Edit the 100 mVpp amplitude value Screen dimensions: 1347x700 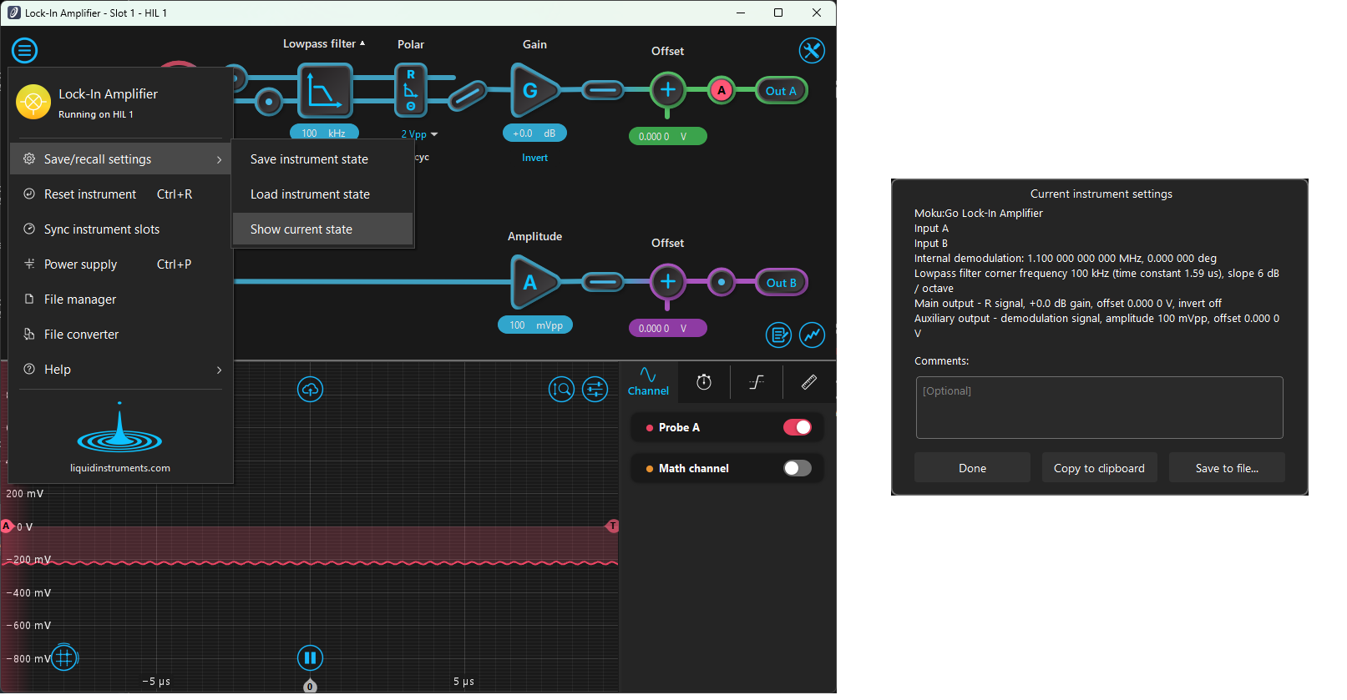pos(535,325)
